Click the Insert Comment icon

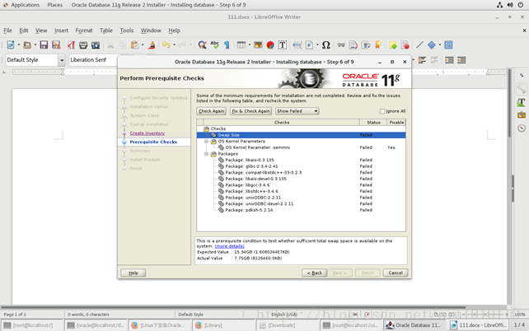pos(393,44)
